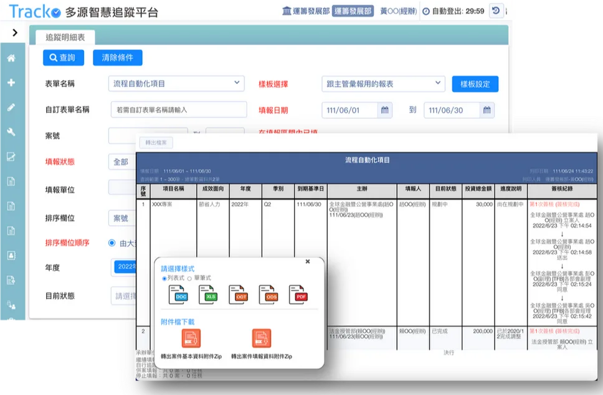Open the 樣板選擇 dropdown list

coord(383,84)
